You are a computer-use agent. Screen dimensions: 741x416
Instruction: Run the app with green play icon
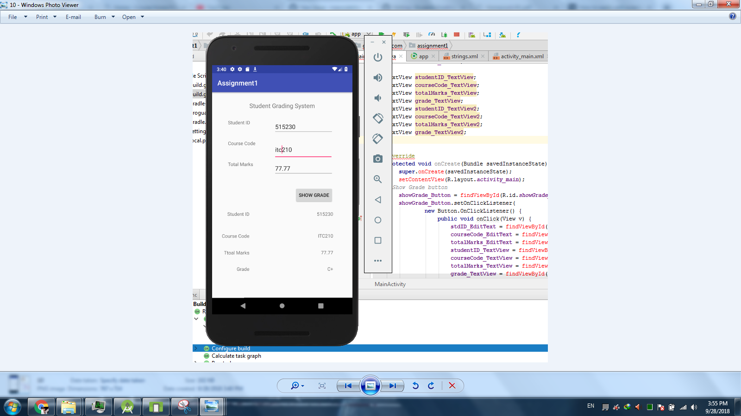(381, 34)
